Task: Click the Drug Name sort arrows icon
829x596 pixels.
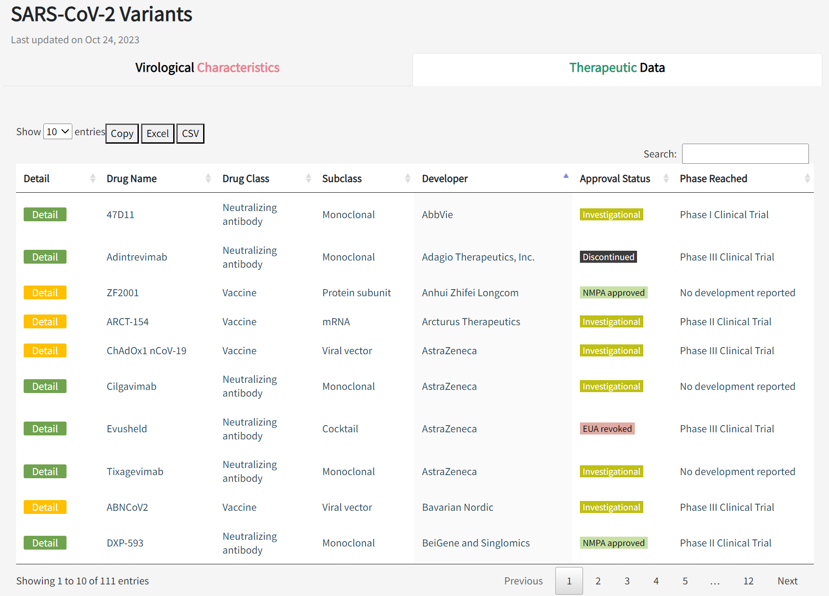Action: click(208, 178)
